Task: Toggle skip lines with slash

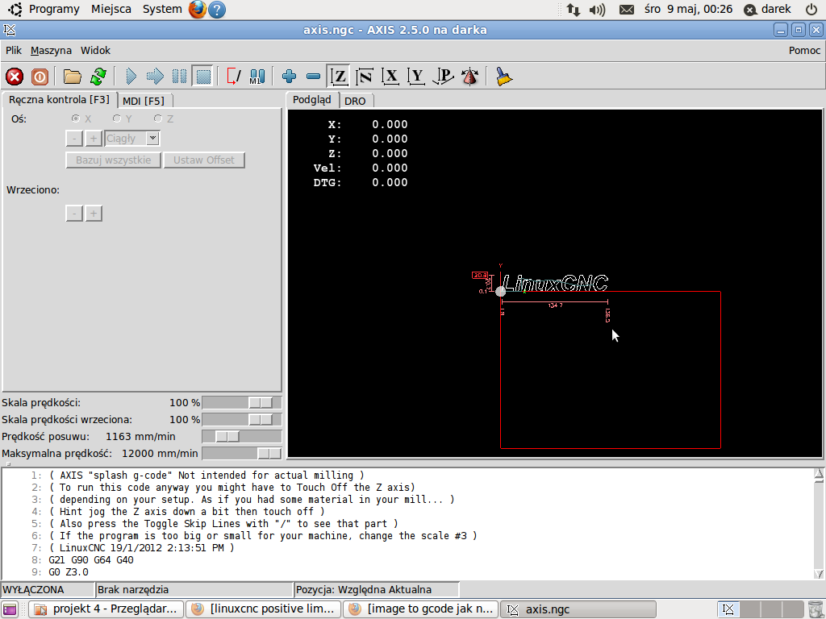Action: coord(233,77)
